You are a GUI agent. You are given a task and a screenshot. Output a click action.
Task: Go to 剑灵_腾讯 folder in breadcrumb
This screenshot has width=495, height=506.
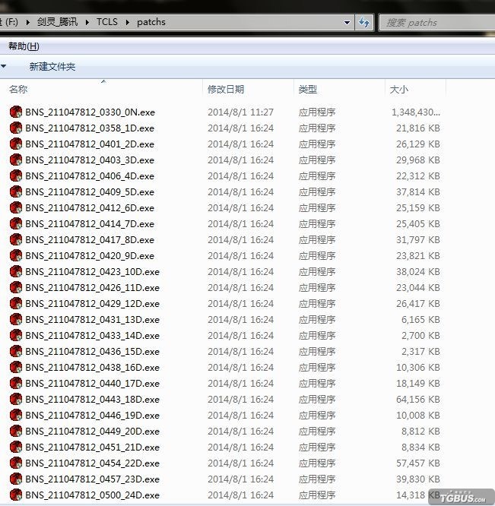coord(57,21)
